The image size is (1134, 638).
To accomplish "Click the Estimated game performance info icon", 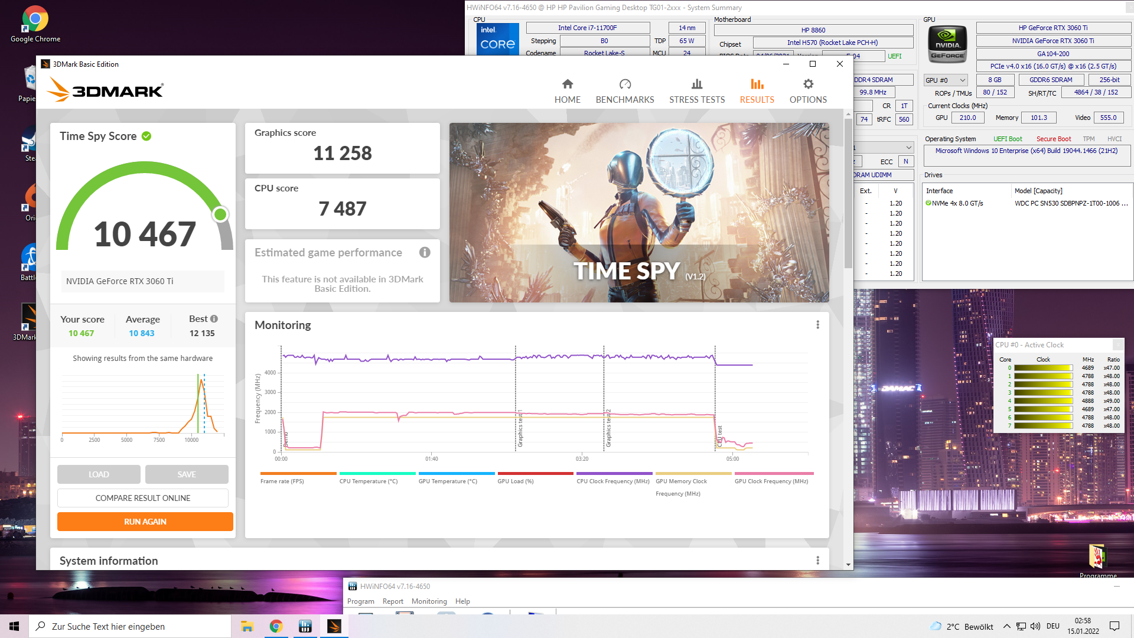I will (x=425, y=253).
